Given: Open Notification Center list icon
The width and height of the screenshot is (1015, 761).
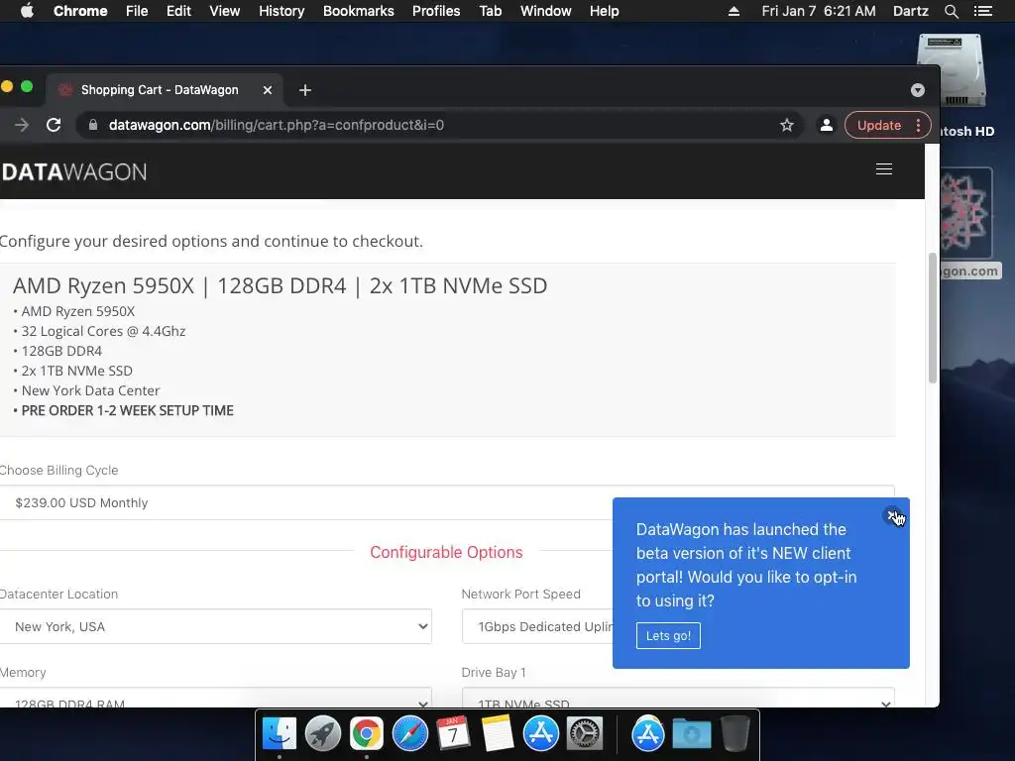Looking at the screenshot, I should click(x=982, y=11).
